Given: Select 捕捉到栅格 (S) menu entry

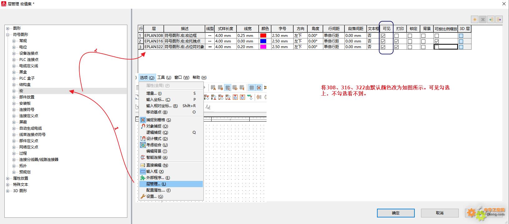Looking at the screenshot, I should pos(171,120).
